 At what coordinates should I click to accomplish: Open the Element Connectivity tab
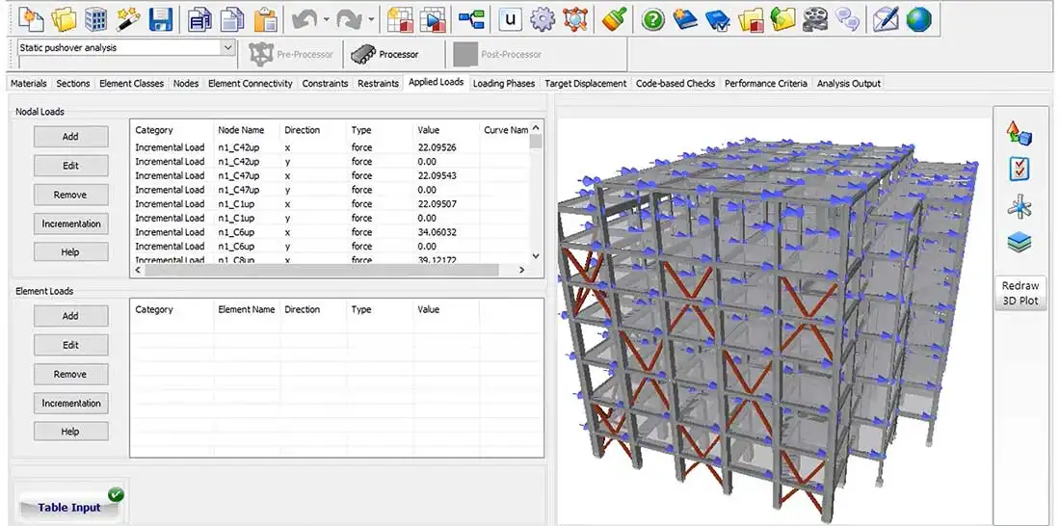(x=251, y=83)
